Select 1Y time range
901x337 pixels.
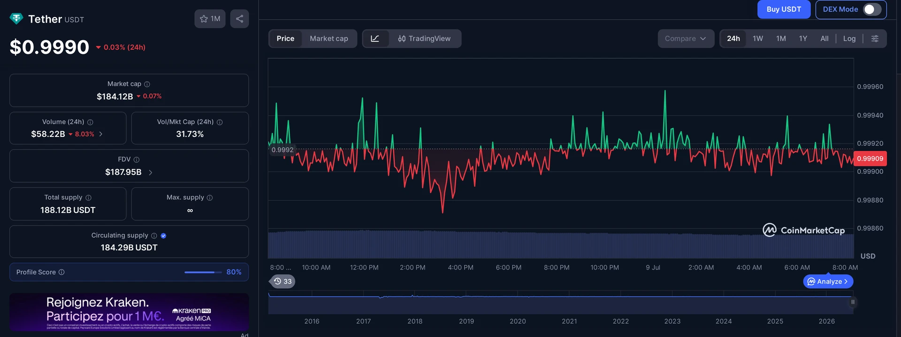point(803,38)
